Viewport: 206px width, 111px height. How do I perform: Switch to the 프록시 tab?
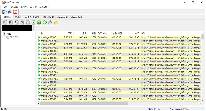18,17
